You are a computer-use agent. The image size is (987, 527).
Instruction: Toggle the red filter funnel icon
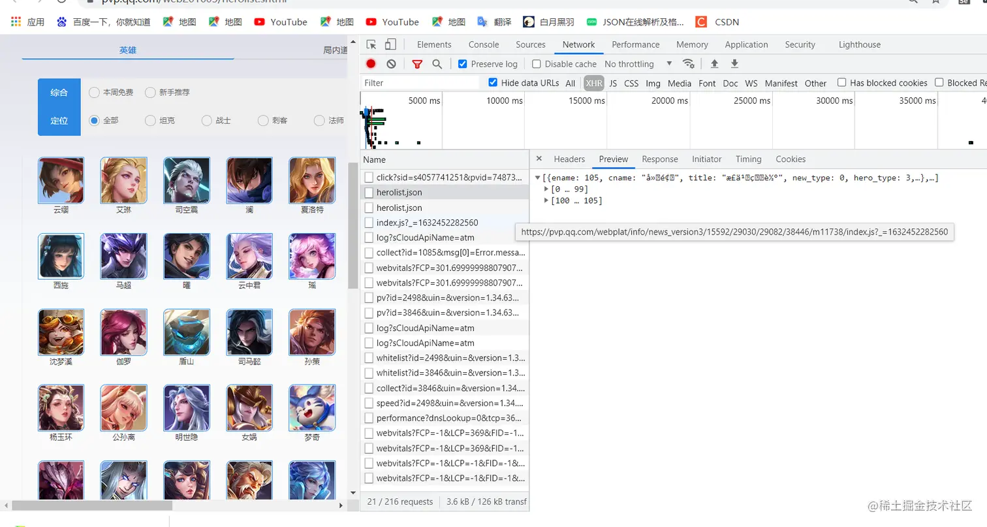(x=417, y=63)
